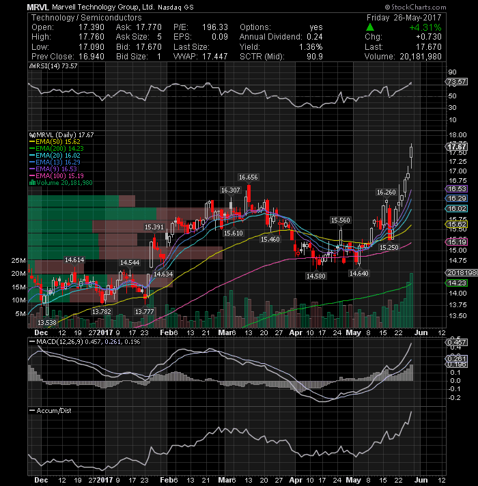Screen dimensions: 478x486
Task: Click the 14.544 price annotation
Action: [130, 263]
